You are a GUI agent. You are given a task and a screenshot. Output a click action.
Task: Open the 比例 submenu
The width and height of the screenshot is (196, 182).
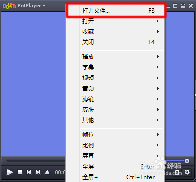[x=115, y=145]
